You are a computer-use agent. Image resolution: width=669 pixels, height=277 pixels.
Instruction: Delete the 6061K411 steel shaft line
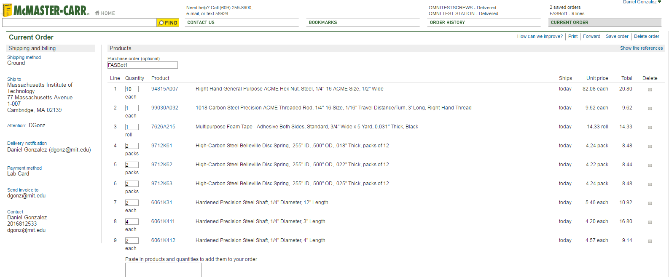click(x=650, y=222)
